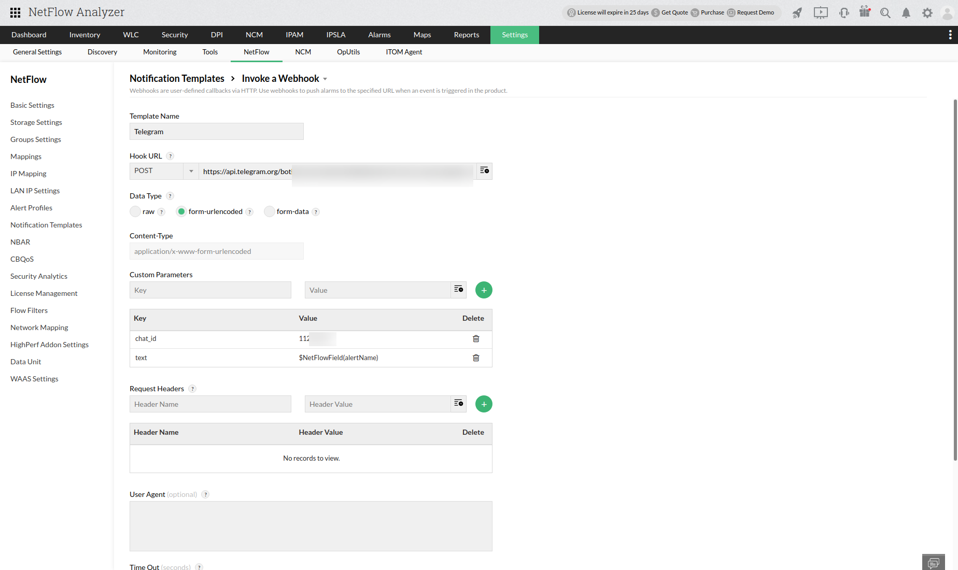Image resolution: width=958 pixels, height=570 pixels.
Task: Select the form-data data type
Action: (270, 211)
